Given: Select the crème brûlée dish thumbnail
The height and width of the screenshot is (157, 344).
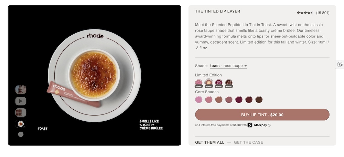Looking at the screenshot, I should 21,124.
